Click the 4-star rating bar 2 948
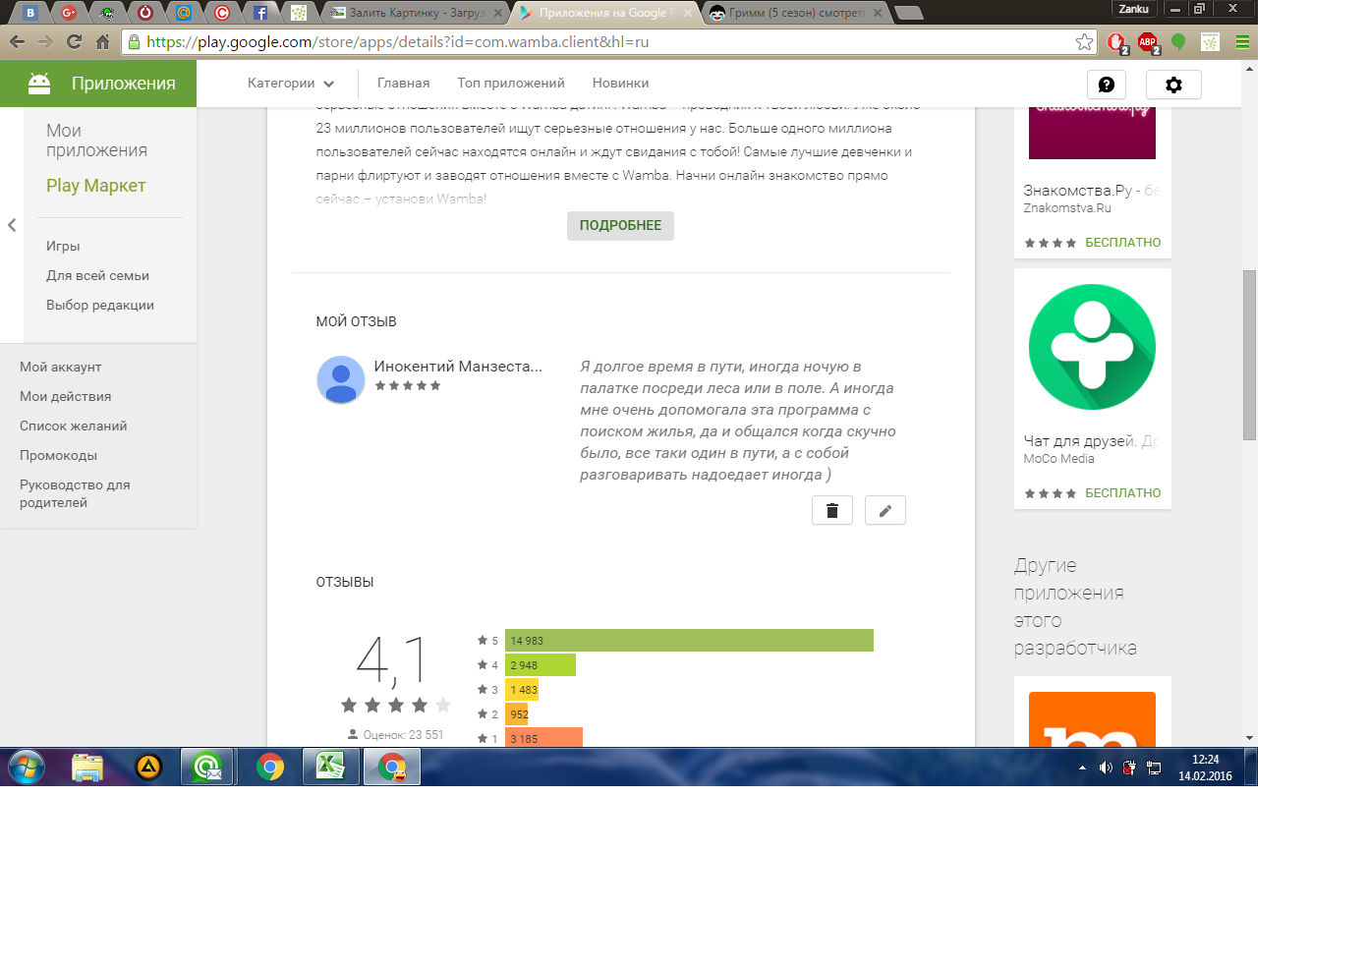The height and width of the screenshot is (968, 1368). (x=541, y=665)
